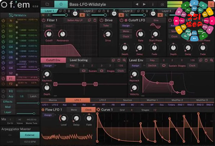Click the save preset icon
The image size is (215, 146).
(162, 4)
